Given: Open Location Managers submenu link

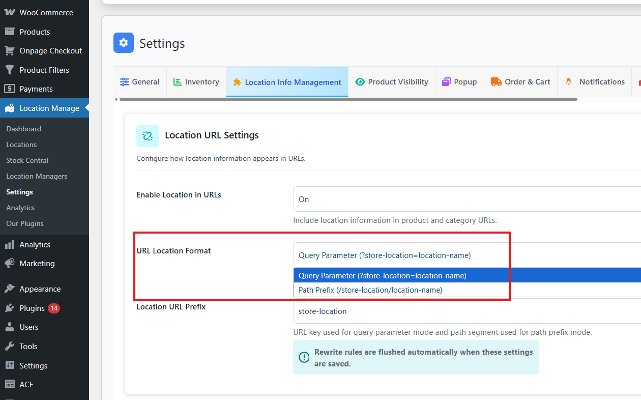Looking at the screenshot, I should coord(37,176).
